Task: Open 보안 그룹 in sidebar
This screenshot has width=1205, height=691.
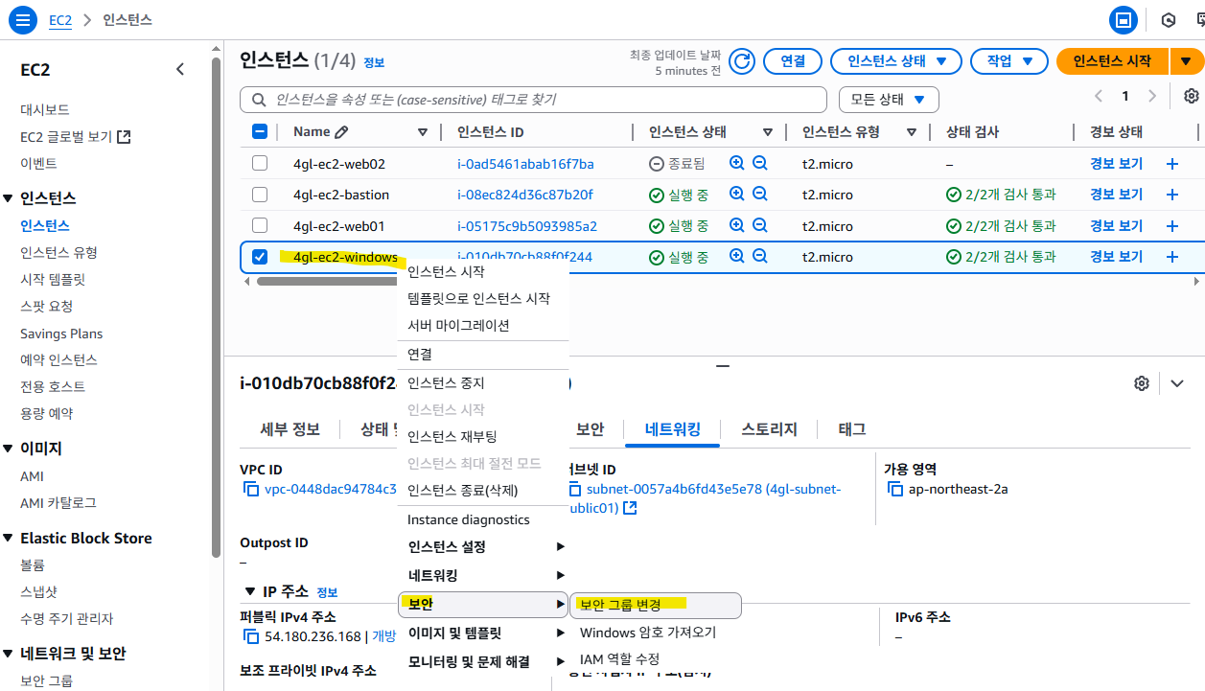Action: point(46,681)
